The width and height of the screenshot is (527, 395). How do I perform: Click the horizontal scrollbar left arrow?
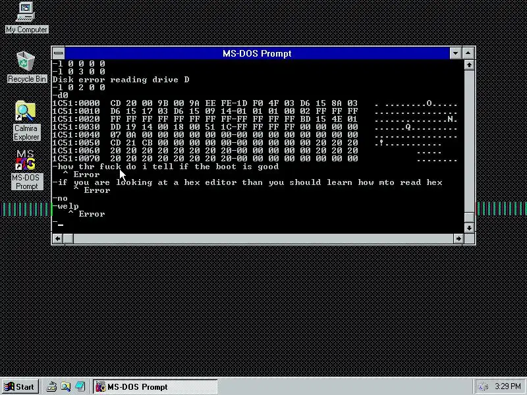pyautogui.click(x=57, y=238)
